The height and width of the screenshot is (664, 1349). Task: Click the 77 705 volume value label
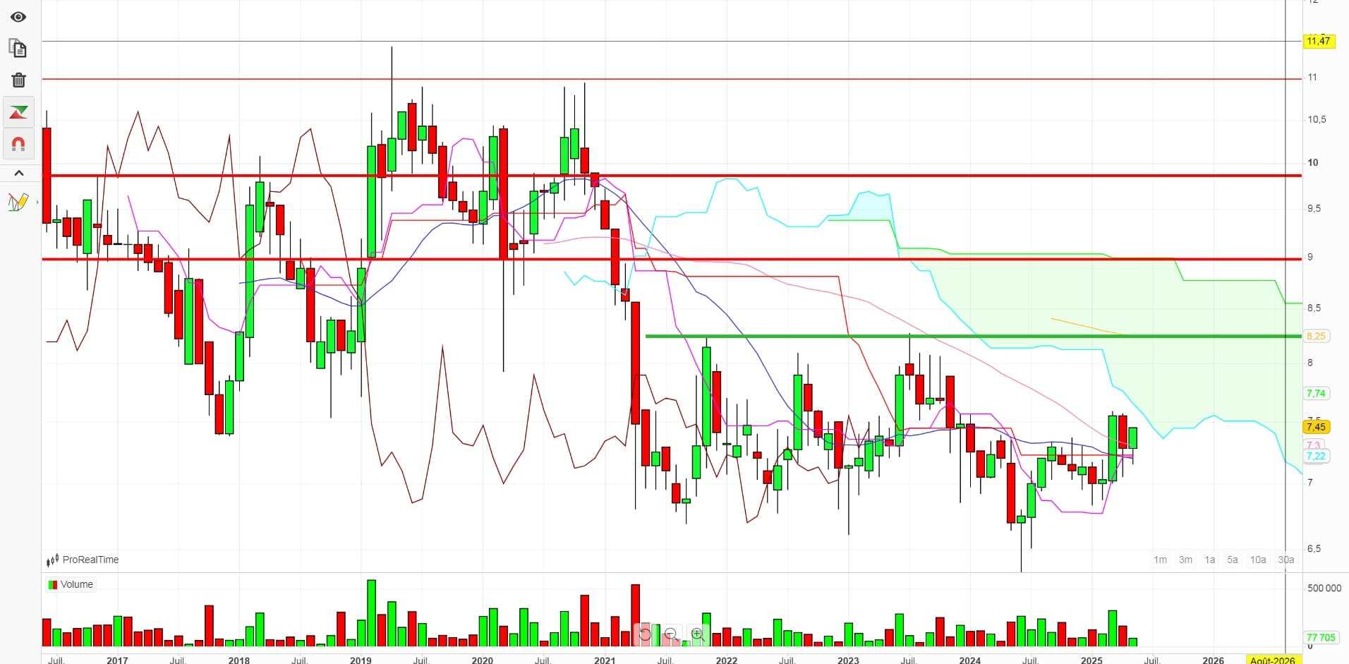[x=1321, y=637]
